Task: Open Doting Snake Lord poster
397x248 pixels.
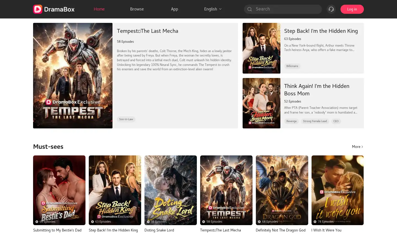Action: point(171,190)
